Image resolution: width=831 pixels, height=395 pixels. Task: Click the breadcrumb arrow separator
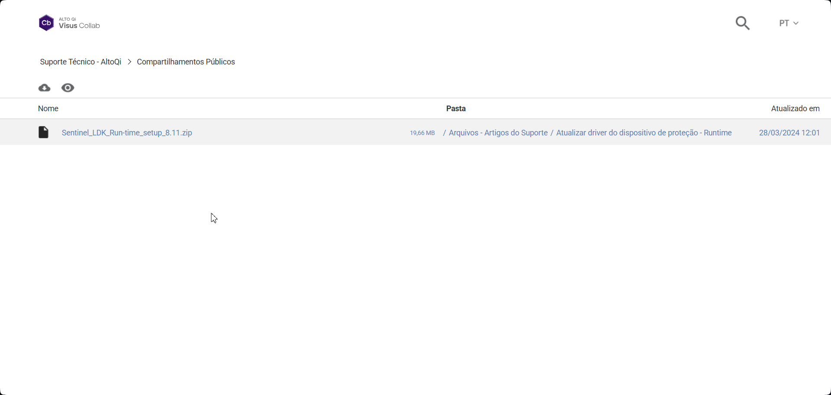pos(129,62)
